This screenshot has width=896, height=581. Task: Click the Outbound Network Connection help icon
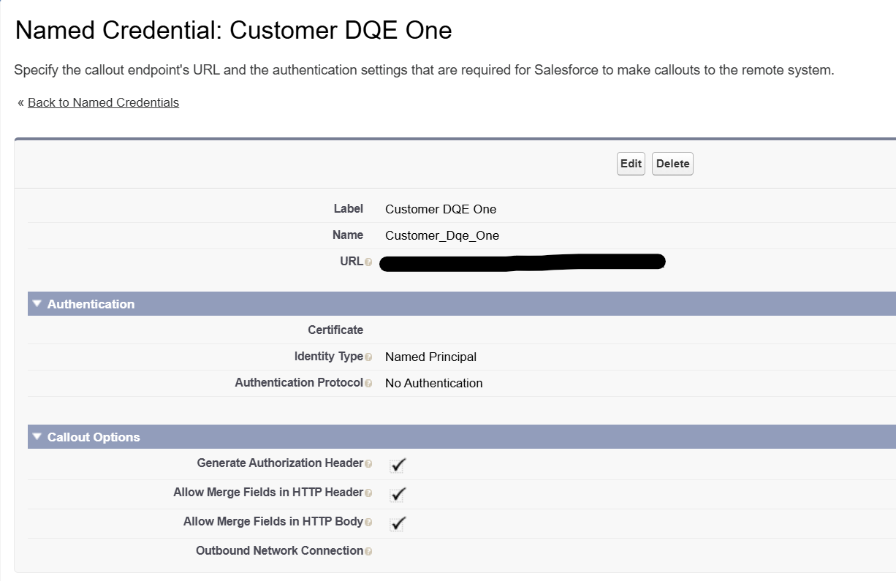pos(368,552)
